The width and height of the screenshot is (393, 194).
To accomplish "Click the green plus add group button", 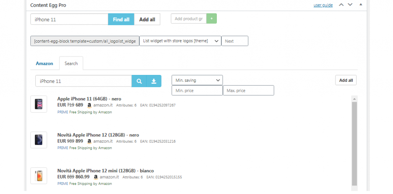I will tap(211, 18).
